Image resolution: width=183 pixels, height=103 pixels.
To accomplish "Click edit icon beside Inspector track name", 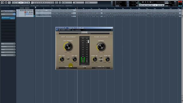I will tap(14, 11).
